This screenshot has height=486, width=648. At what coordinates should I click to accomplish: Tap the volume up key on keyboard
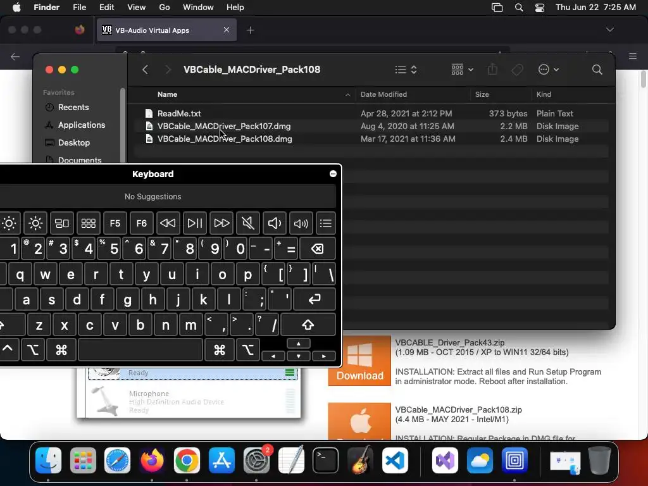301,223
